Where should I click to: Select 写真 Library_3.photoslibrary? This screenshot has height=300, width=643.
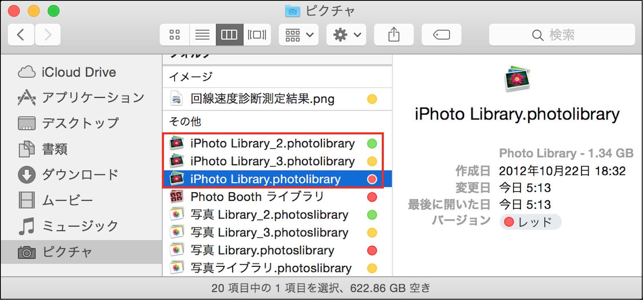(x=277, y=233)
